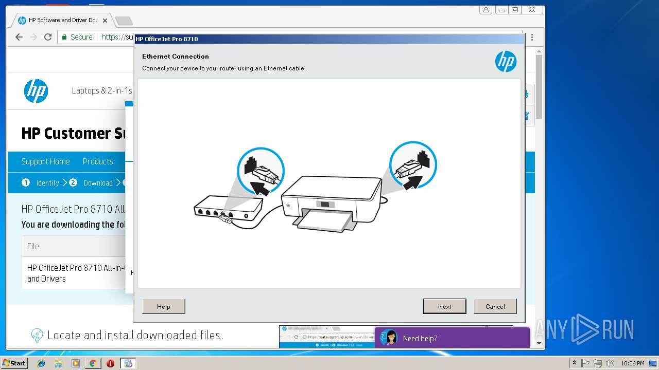Click the clock showing 10:56 PM

(633, 363)
